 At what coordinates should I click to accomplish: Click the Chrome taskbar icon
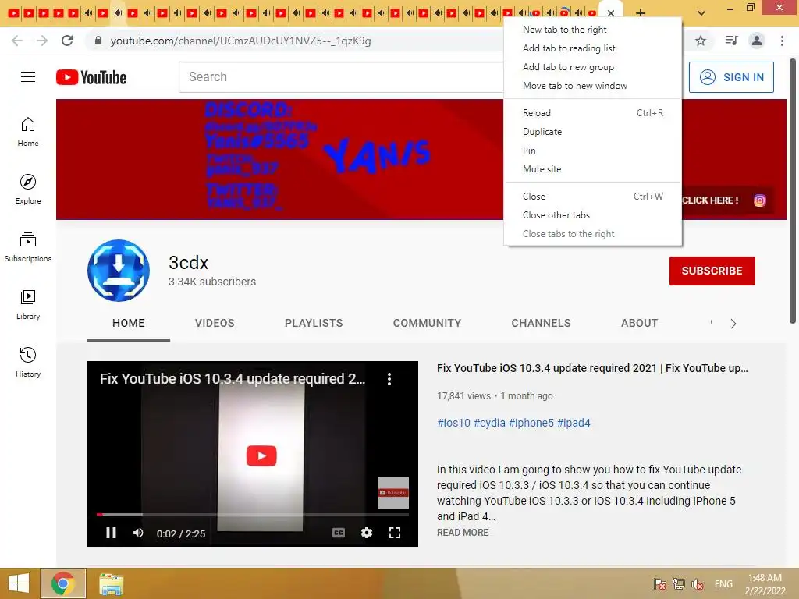tap(62, 583)
